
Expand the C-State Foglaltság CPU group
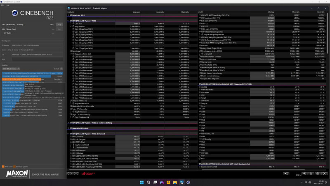(x=68, y=123)
